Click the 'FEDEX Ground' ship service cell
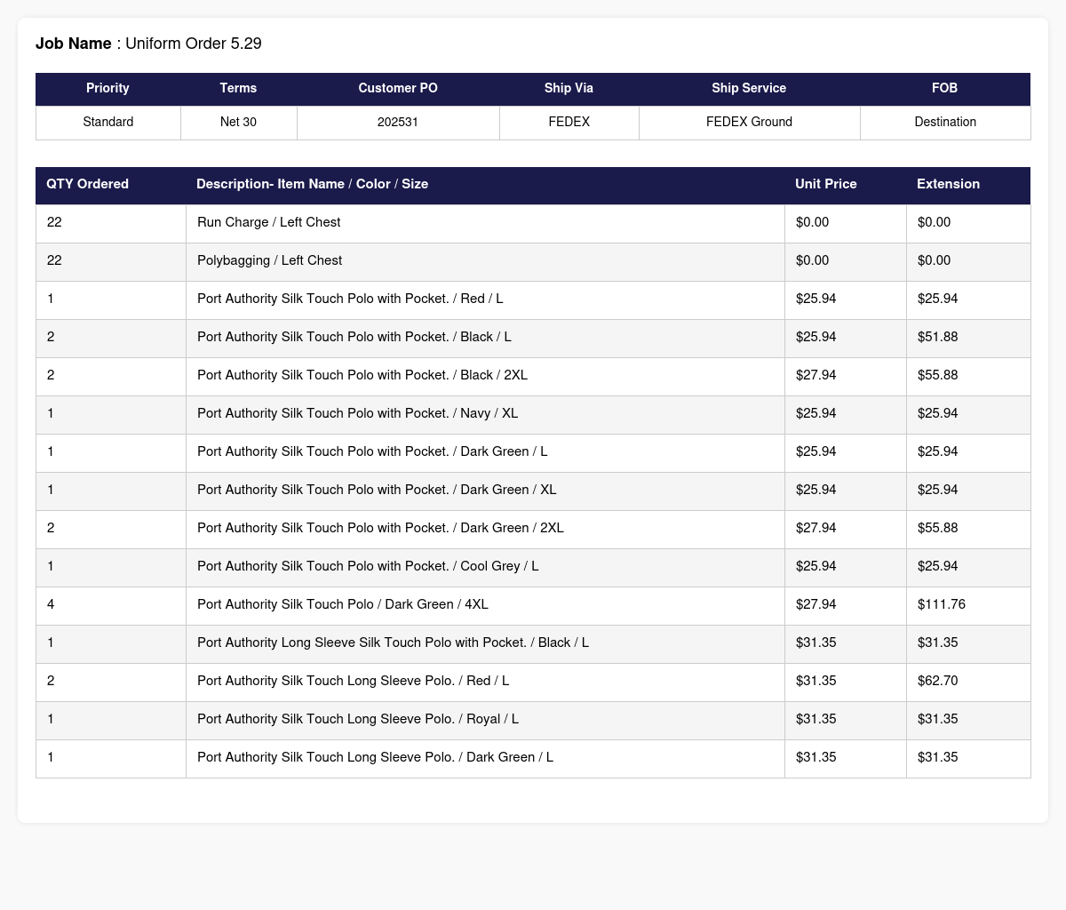Viewport: 1066px width, 910px height. coord(750,122)
